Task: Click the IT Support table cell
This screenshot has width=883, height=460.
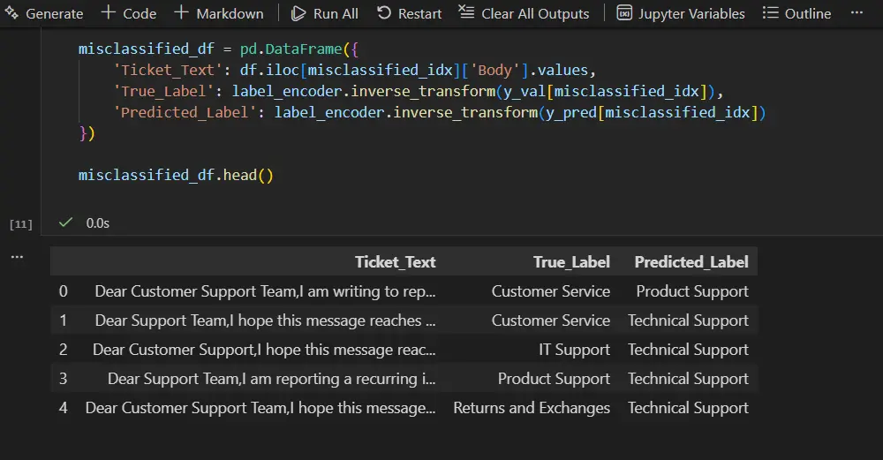Action: tap(574, 350)
